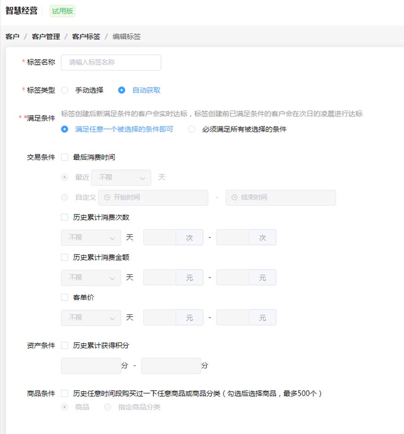
Task: Check the 商品条件 purchase history checkbox
Action: (x=64, y=393)
